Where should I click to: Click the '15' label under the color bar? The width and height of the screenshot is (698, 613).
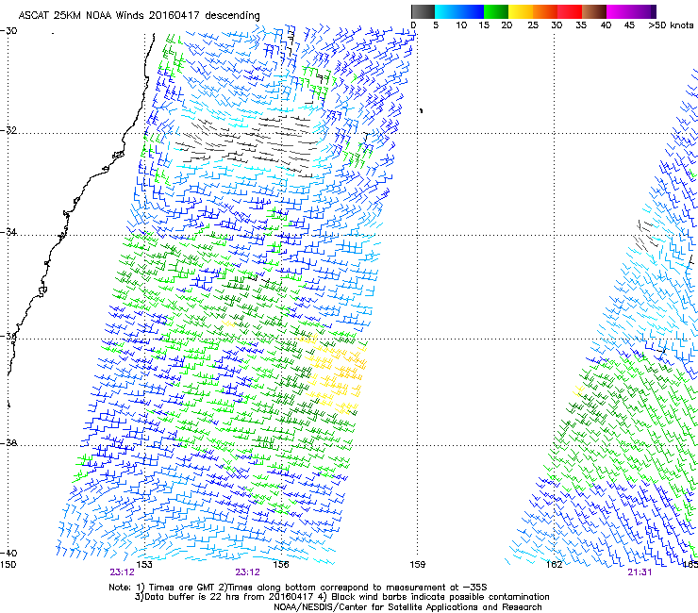click(484, 25)
